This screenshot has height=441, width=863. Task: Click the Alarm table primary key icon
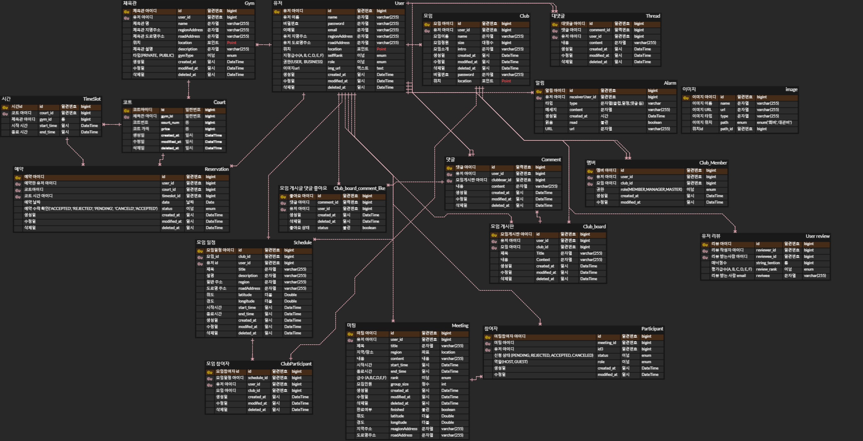point(539,91)
